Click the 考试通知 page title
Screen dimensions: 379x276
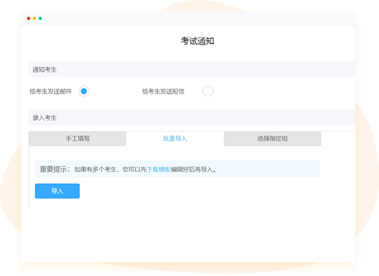(x=197, y=41)
